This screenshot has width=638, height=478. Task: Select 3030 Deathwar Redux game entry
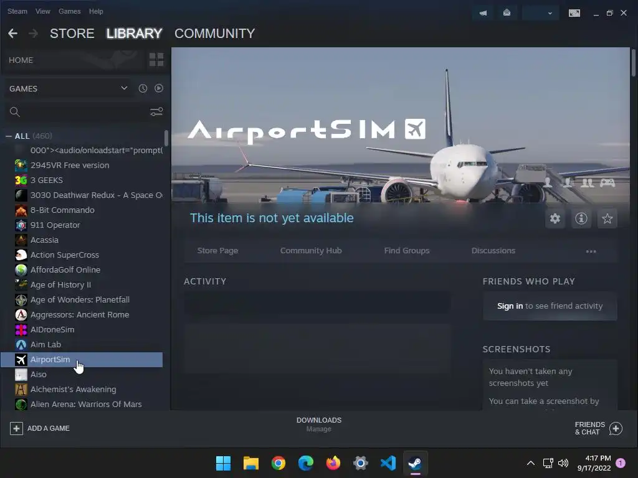coord(82,195)
